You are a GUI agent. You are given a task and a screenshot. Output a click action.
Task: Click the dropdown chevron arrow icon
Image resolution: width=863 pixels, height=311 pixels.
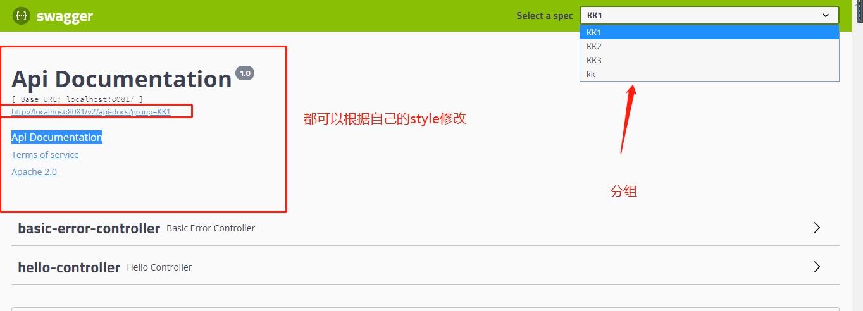click(x=826, y=15)
